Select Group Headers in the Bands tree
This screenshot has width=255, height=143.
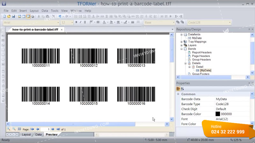(x=201, y=59)
